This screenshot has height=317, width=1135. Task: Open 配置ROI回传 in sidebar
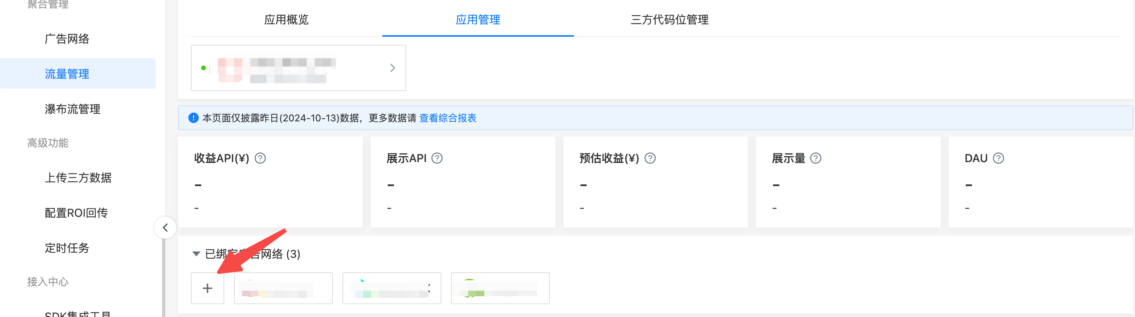76,213
